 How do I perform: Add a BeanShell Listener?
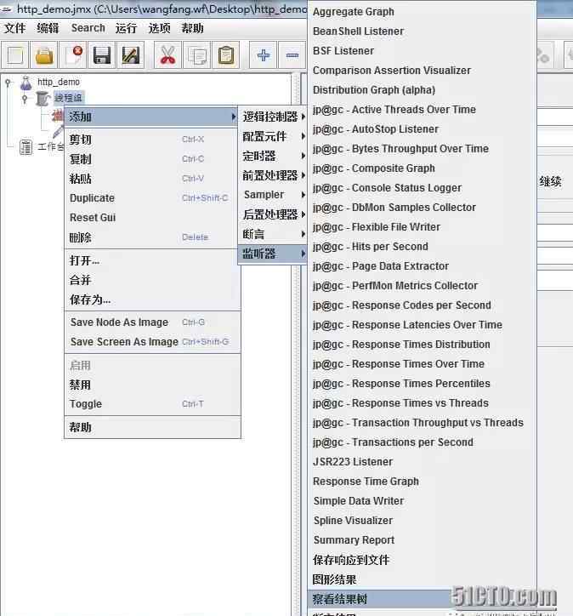[x=422, y=31]
